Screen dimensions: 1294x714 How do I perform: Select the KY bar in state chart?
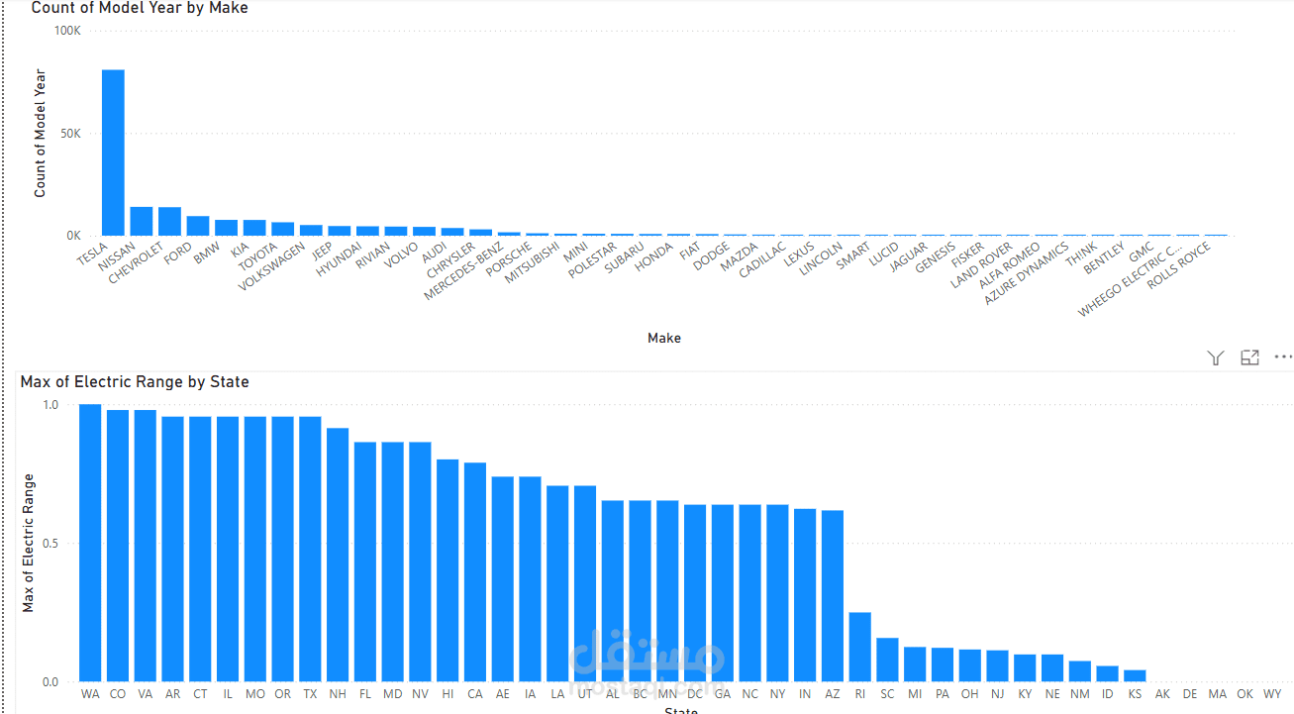[1025, 668]
